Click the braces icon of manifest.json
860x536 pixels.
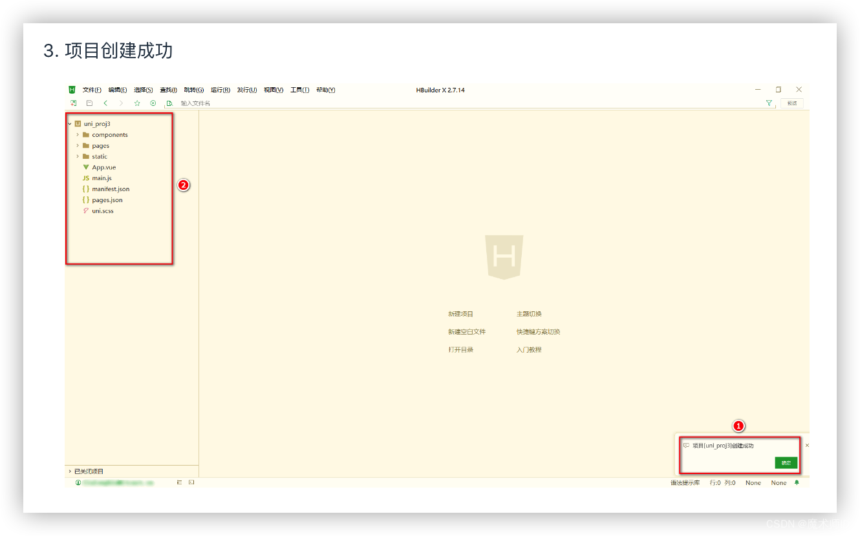pos(86,189)
